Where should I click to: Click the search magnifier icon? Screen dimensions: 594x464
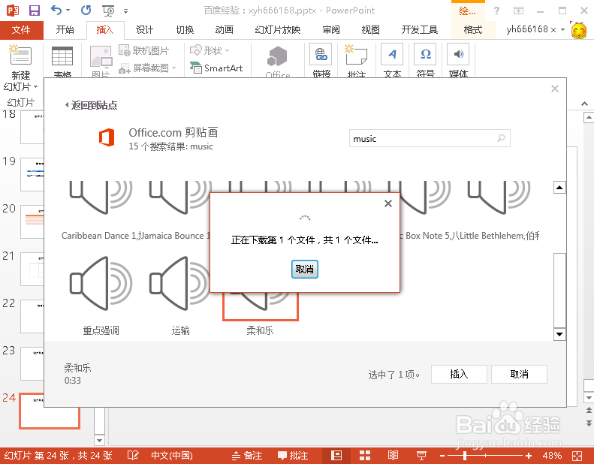pyautogui.click(x=501, y=138)
